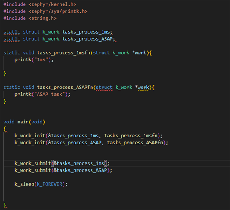Click the opening brace of main
Image resolution: width=230 pixels, height=210 pixels.
pyautogui.click(x=5, y=129)
